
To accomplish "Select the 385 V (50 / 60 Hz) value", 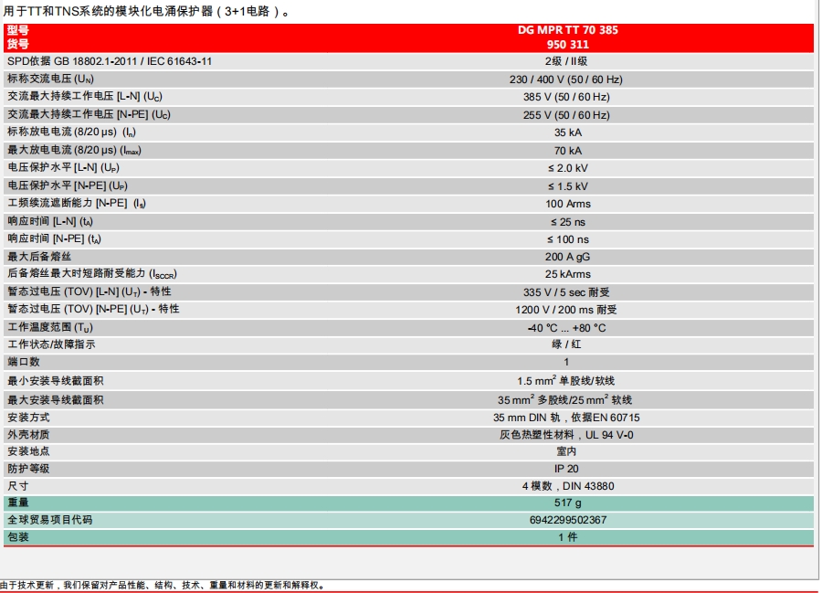I will point(566,97).
